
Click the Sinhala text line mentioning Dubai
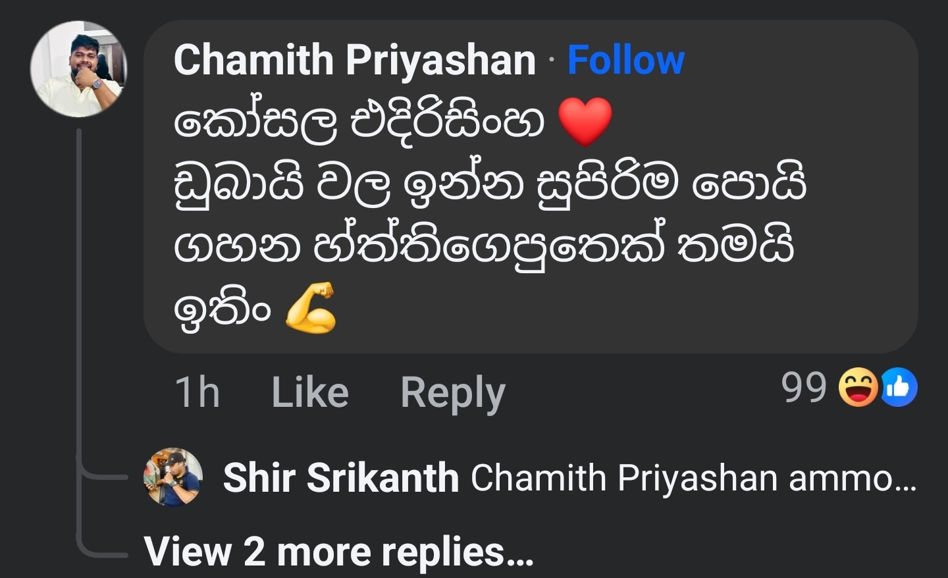click(490, 184)
